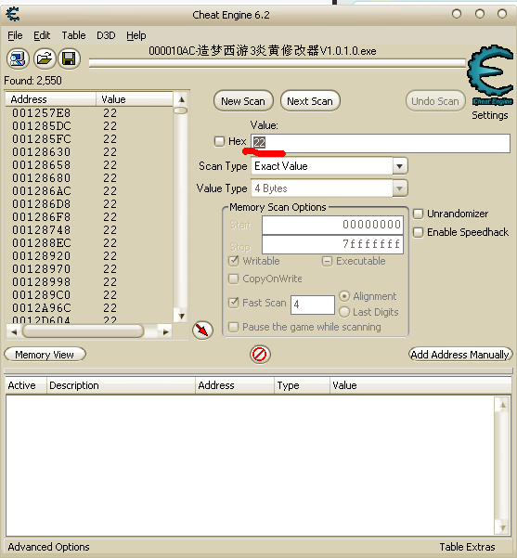Save table with floppy disk icon
This screenshot has width=517, height=558.
point(69,58)
